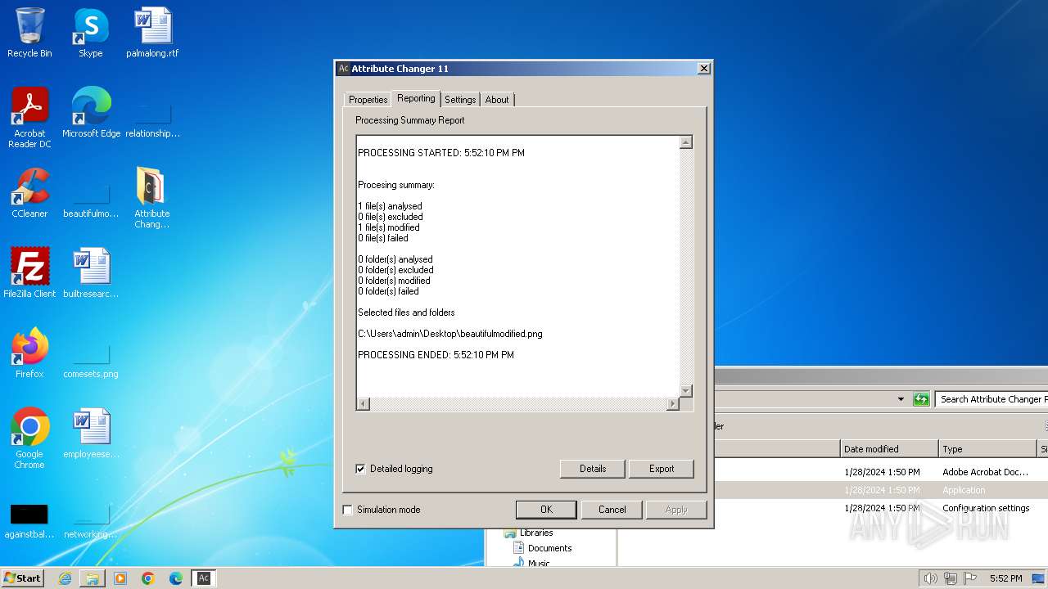Click Attribute Changer taskbar button

tap(204, 578)
